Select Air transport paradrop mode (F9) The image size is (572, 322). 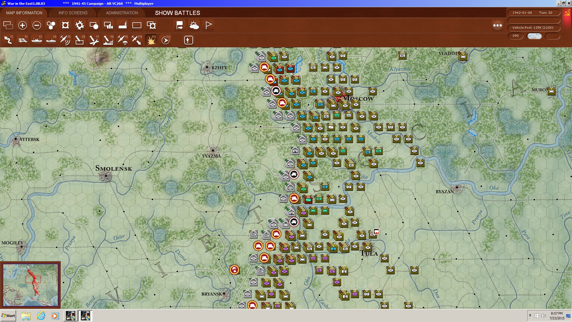point(122,40)
